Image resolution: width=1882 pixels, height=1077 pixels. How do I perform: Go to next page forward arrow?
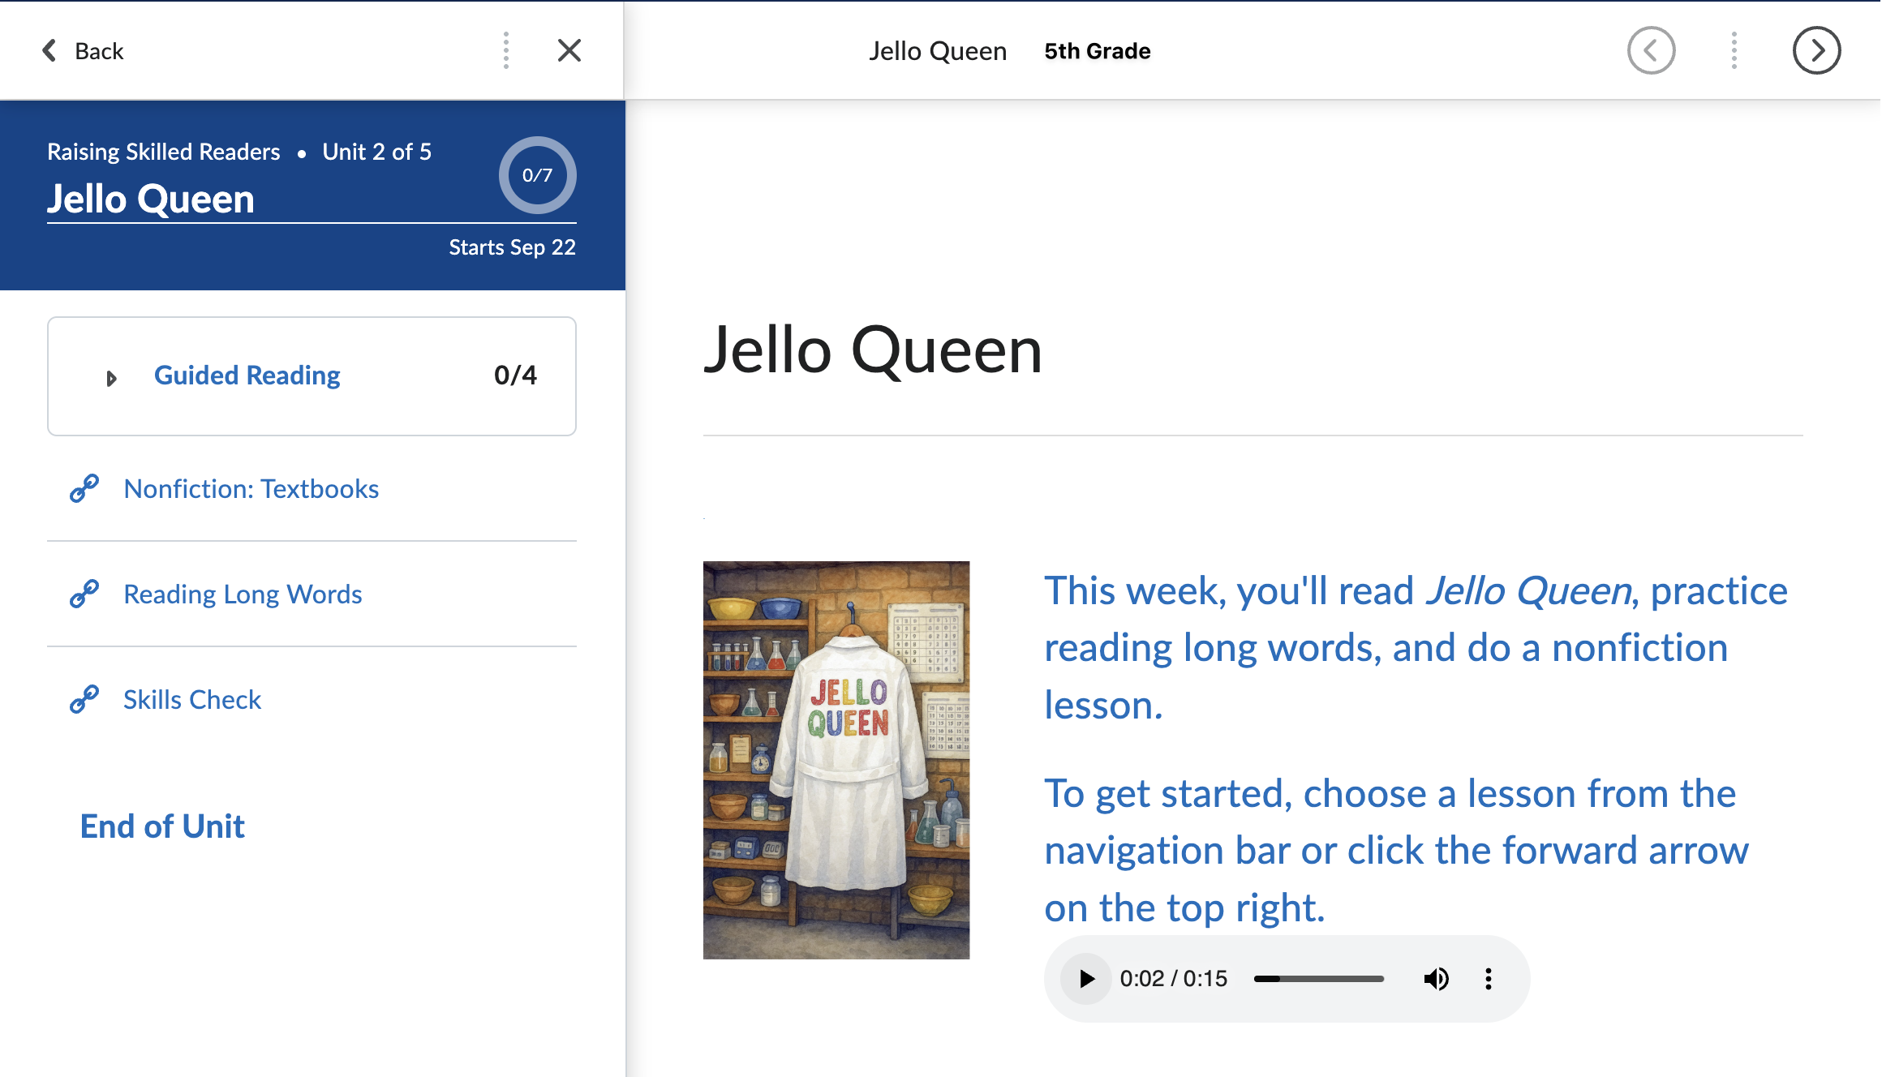[x=1816, y=50]
